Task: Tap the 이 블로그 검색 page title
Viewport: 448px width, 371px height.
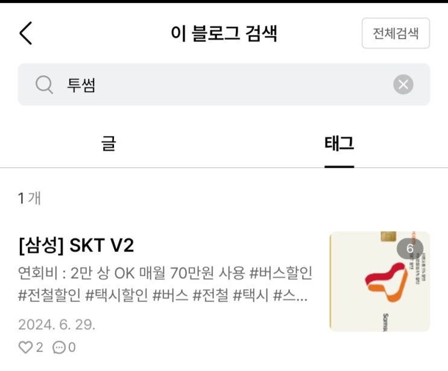Action: coord(224,33)
